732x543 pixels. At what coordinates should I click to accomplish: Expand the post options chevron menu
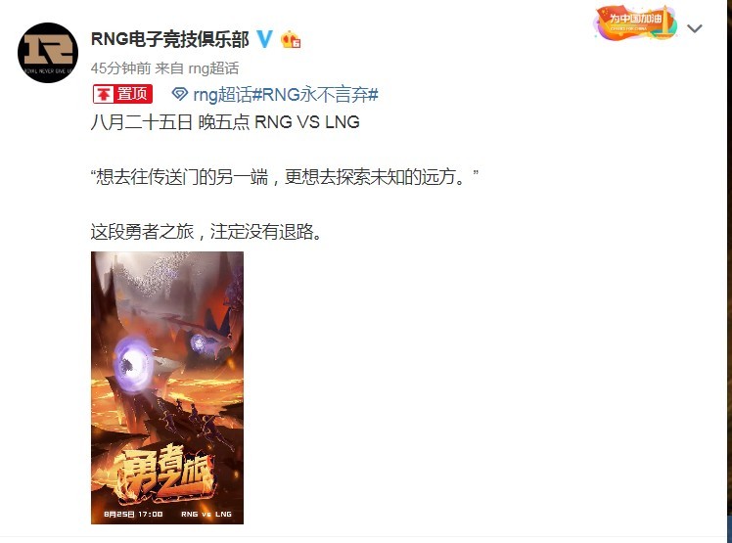tap(695, 28)
